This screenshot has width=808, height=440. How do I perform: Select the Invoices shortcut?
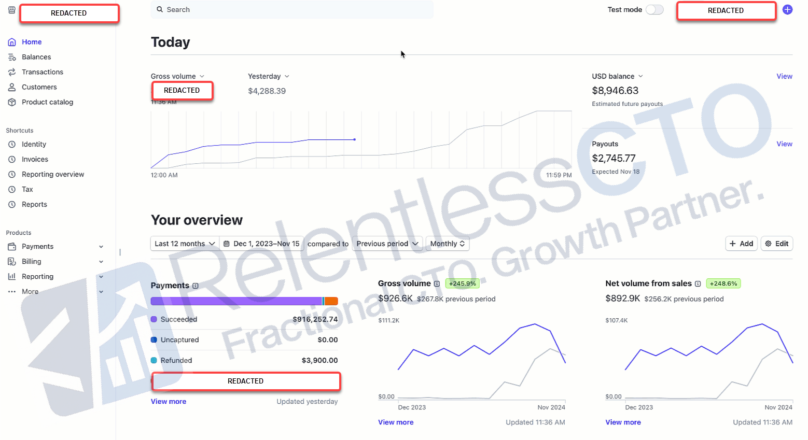click(34, 159)
